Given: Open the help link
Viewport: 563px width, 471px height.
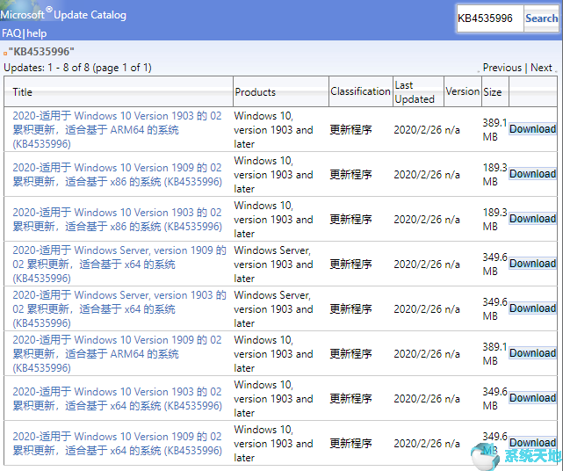Looking at the screenshot, I should point(36,33).
